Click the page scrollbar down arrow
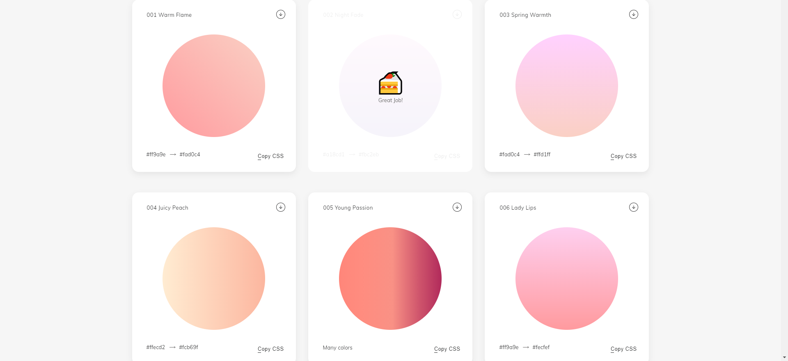Screen dimensions: 788x361 785,358
